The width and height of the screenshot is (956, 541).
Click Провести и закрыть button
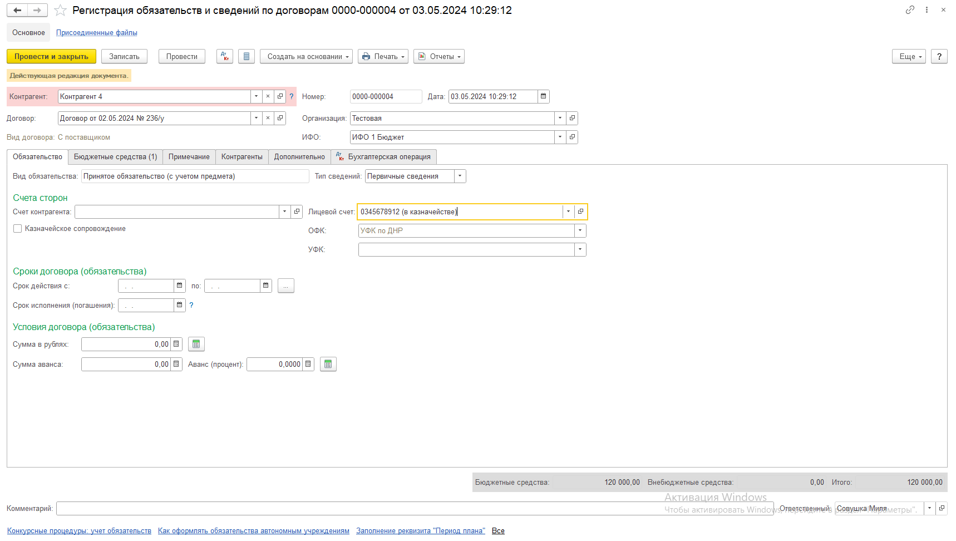(51, 56)
